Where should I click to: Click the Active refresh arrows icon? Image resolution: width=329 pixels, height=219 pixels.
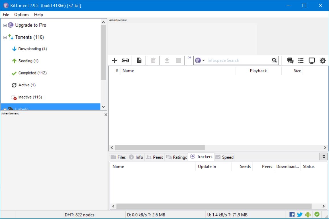14,85
